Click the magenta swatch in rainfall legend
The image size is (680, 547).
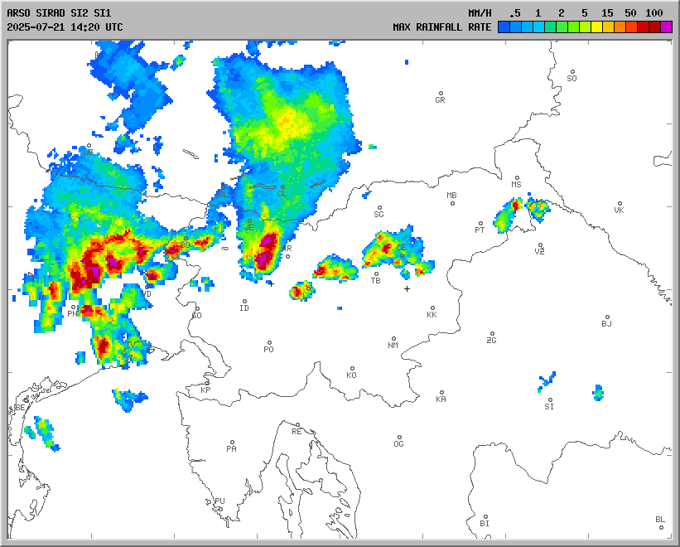(x=667, y=27)
